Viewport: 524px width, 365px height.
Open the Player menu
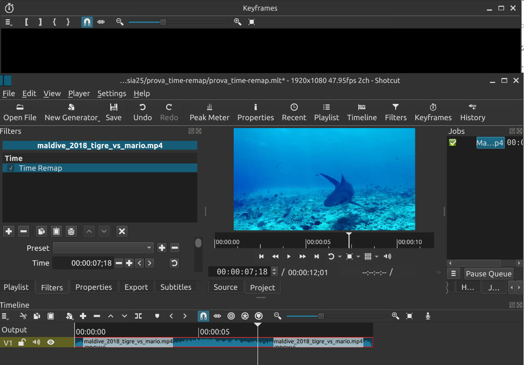pos(79,94)
